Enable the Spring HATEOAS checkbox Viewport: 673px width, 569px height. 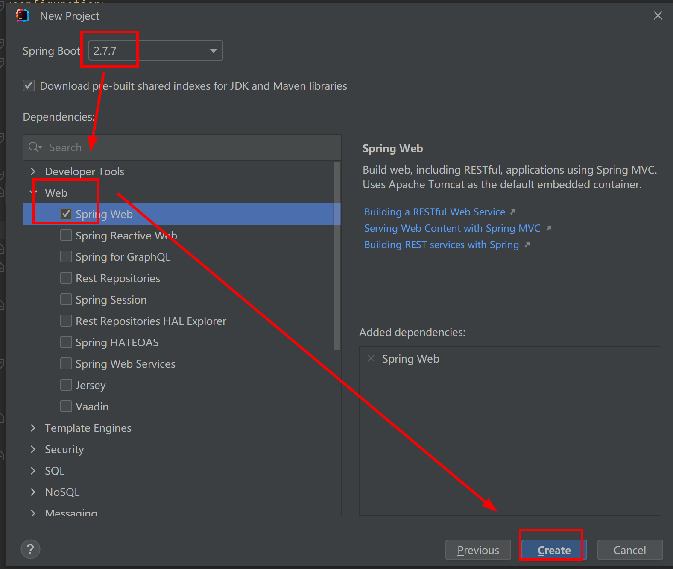[x=66, y=342]
